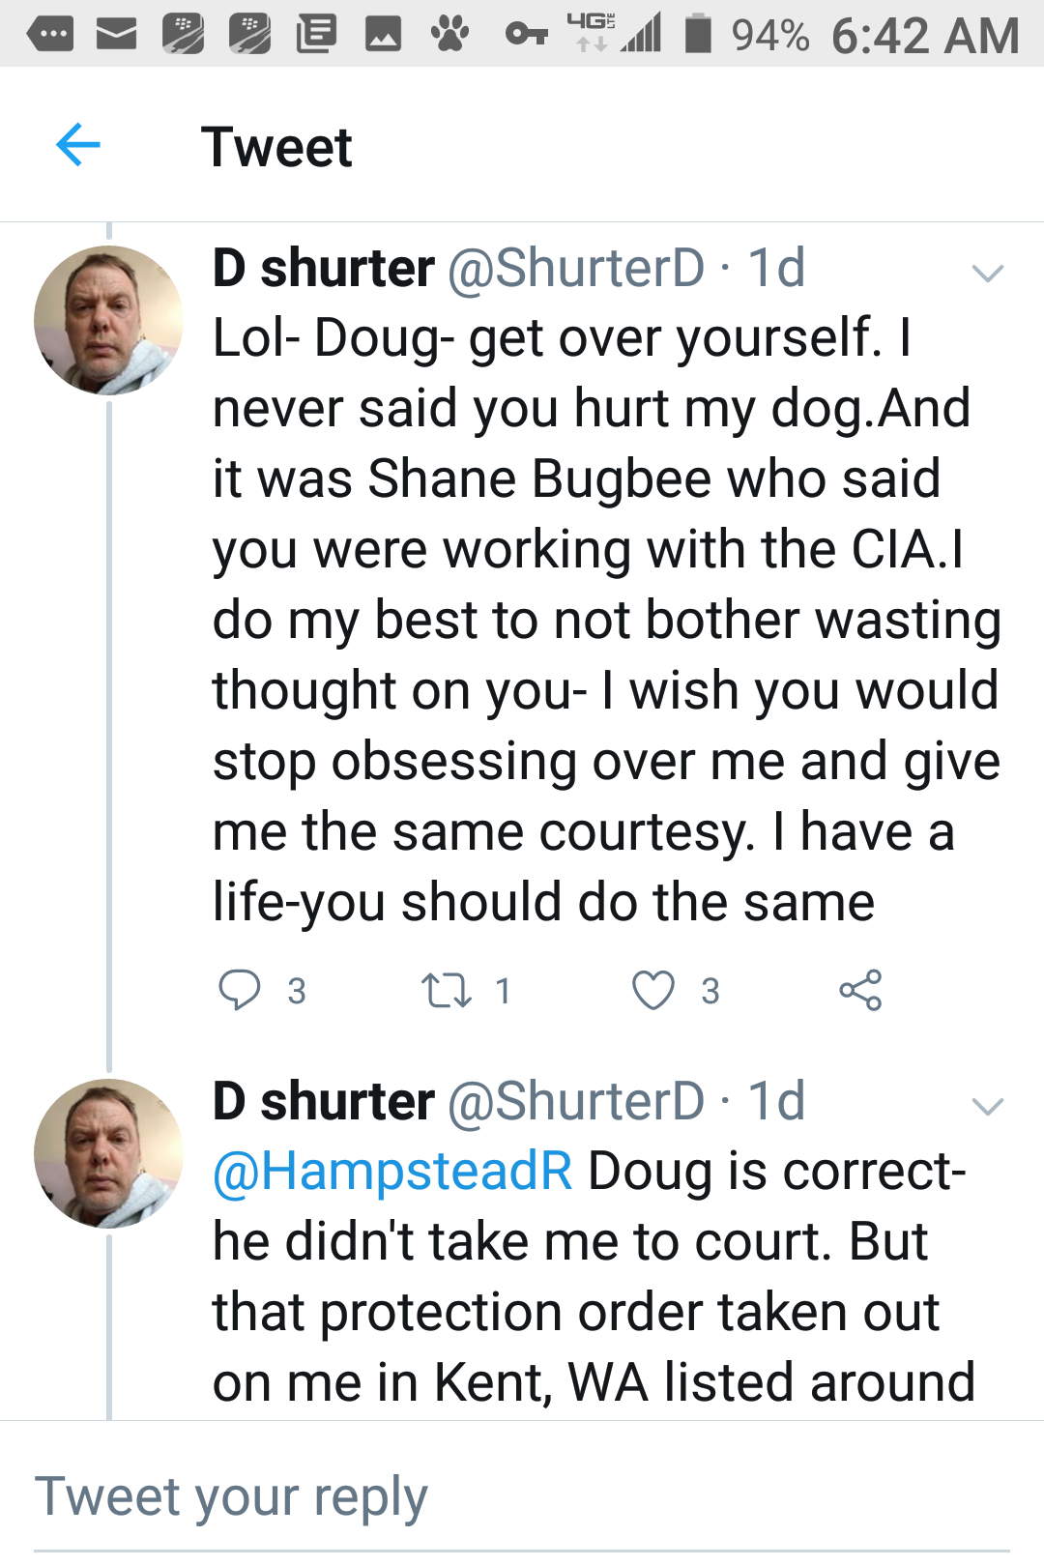Image resolution: width=1044 pixels, height=1566 pixels.
Task: Open D shurter name on second tweet
Action: point(323,1101)
